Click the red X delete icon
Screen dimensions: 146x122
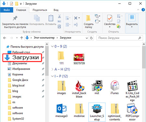coord(76,18)
